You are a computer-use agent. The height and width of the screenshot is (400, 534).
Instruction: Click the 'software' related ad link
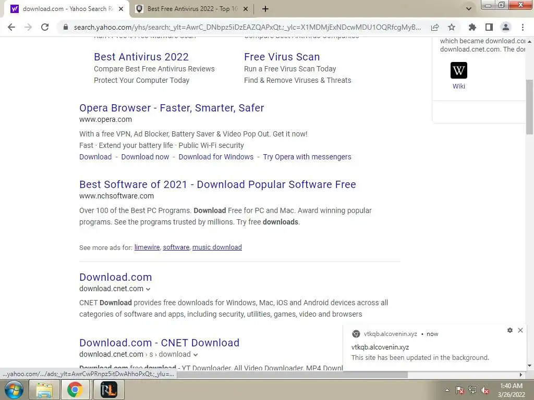click(x=176, y=247)
